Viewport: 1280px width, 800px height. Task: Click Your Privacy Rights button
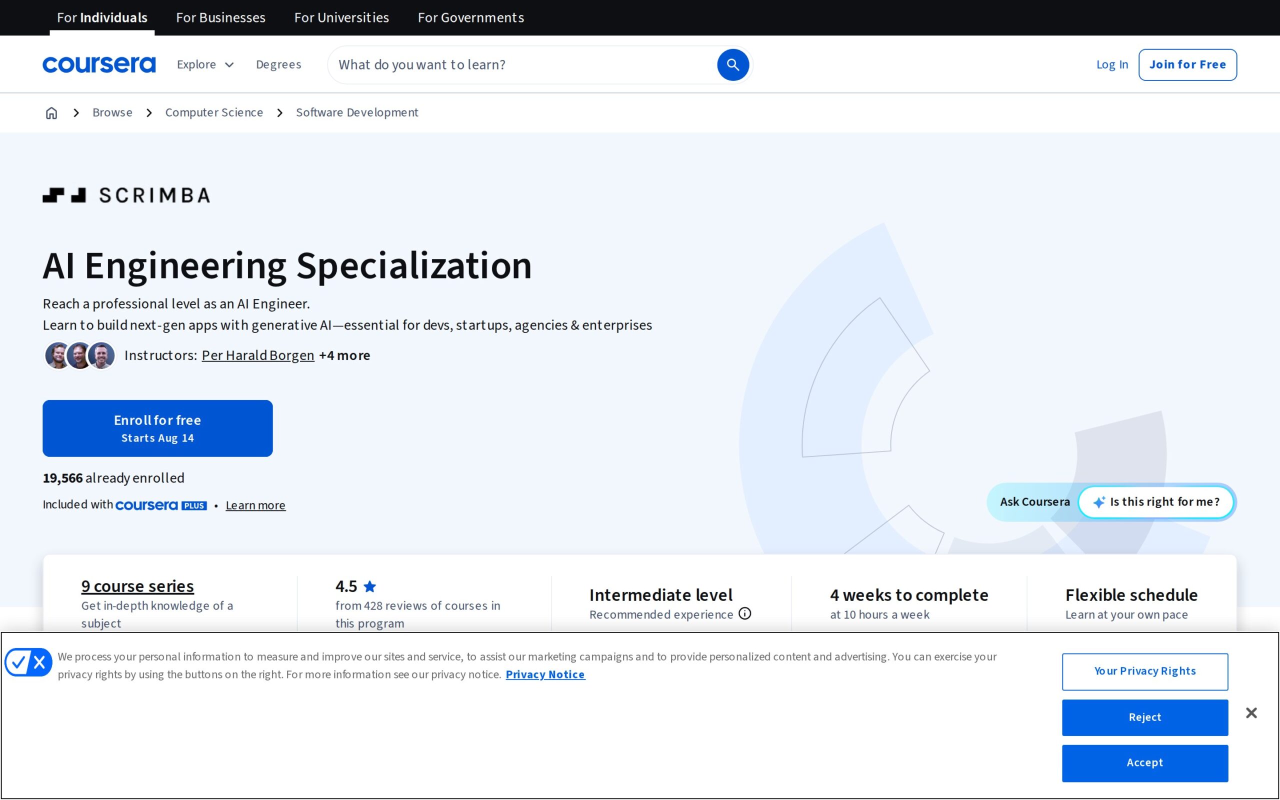coord(1144,671)
